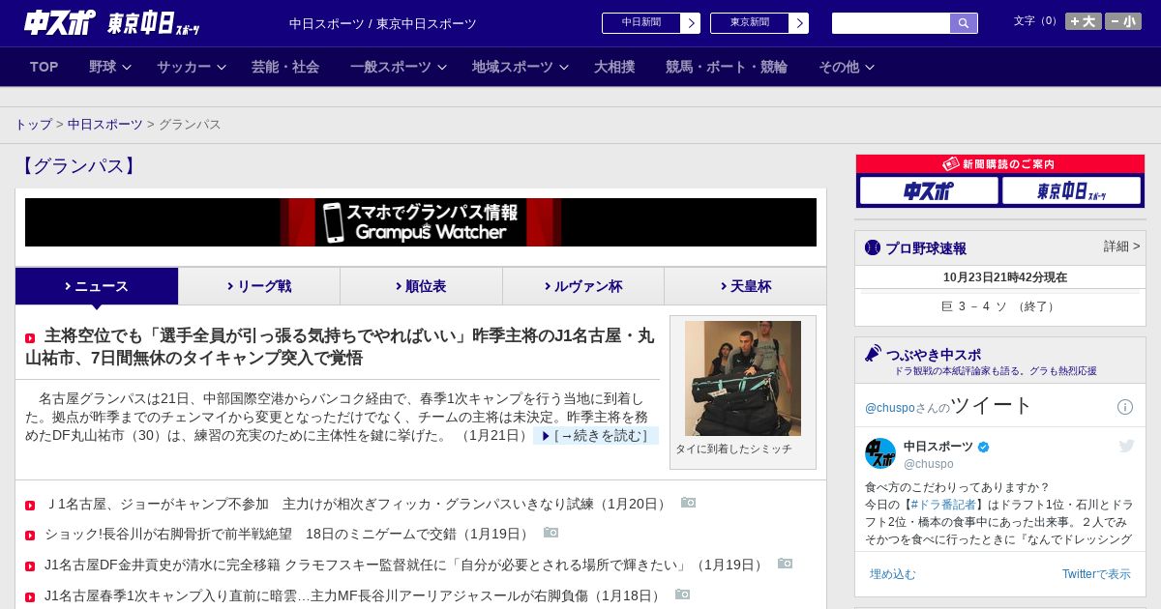
Task: Click Twitterで表示 link
Action: click(x=1096, y=574)
